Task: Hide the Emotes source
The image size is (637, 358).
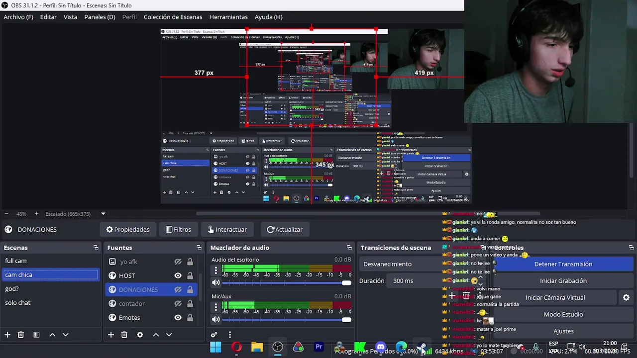Action: pyautogui.click(x=178, y=317)
